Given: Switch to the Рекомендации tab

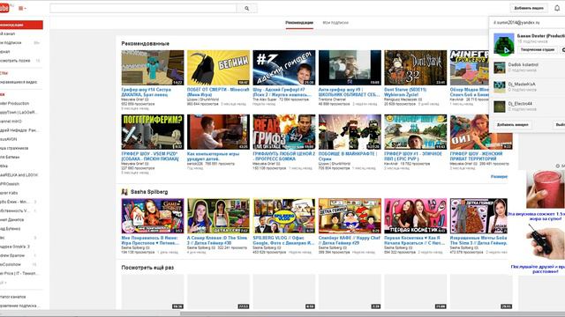Looking at the screenshot, I should pyautogui.click(x=299, y=23).
